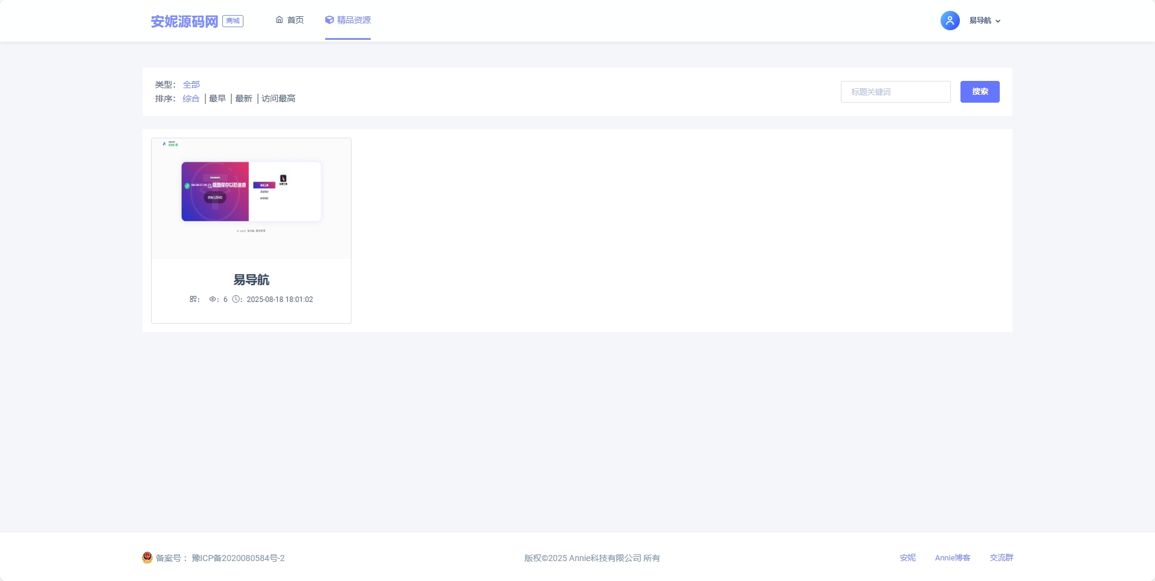The image size is (1155, 581).
Task: Click the 安妮源码网 site logo
Action: 184,22
